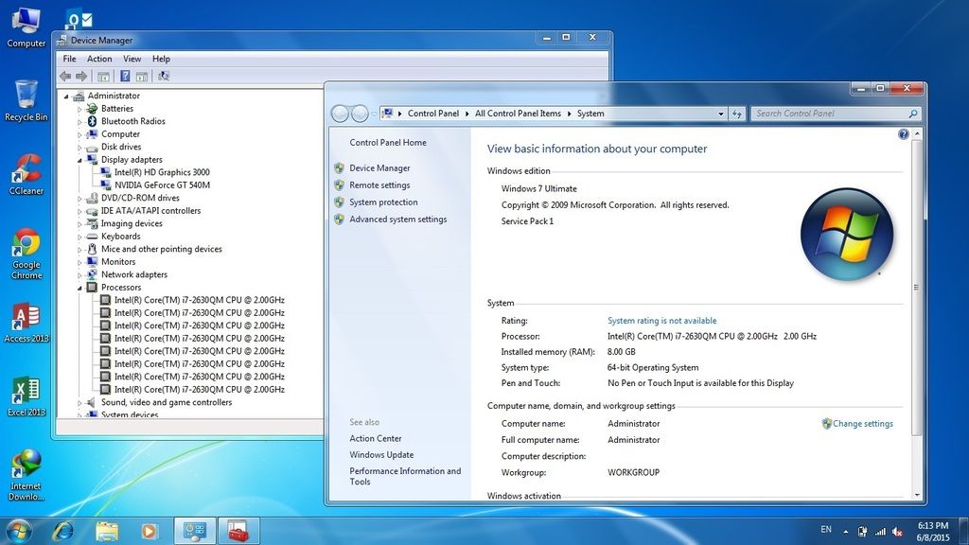This screenshot has height=545, width=969.
Task: Select Intel(R) HD Graphics 3000 device
Action: [x=162, y=172]
